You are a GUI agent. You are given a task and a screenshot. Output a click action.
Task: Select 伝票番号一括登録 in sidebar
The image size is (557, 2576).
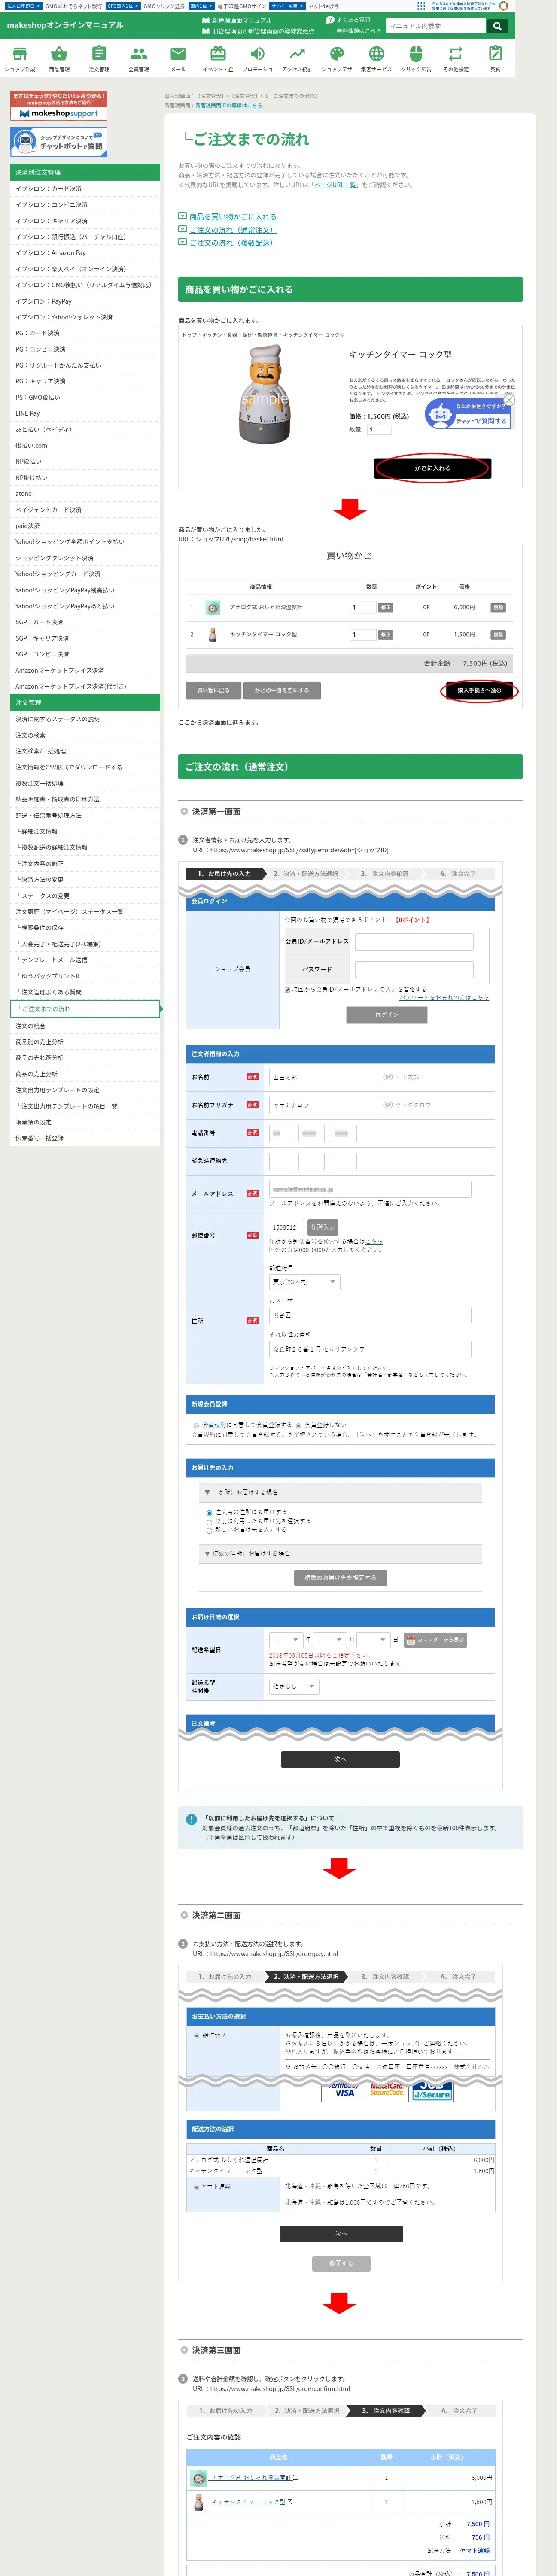85,1138
